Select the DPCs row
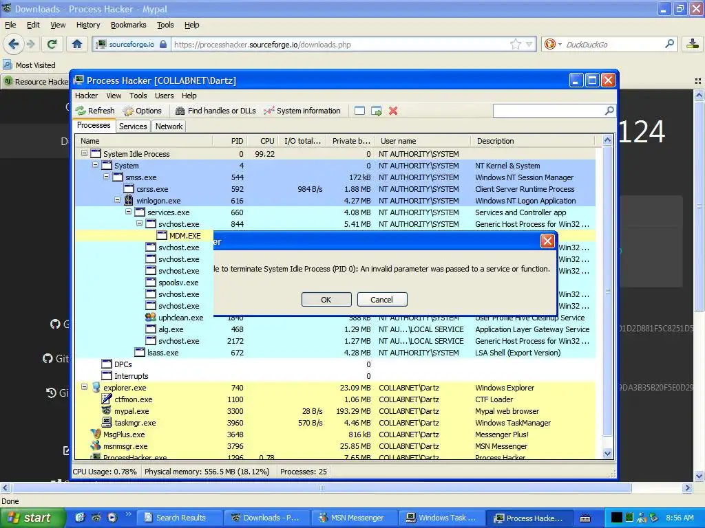Image resolution: width=705 pixels, height=528 pixels. point(335,364)
